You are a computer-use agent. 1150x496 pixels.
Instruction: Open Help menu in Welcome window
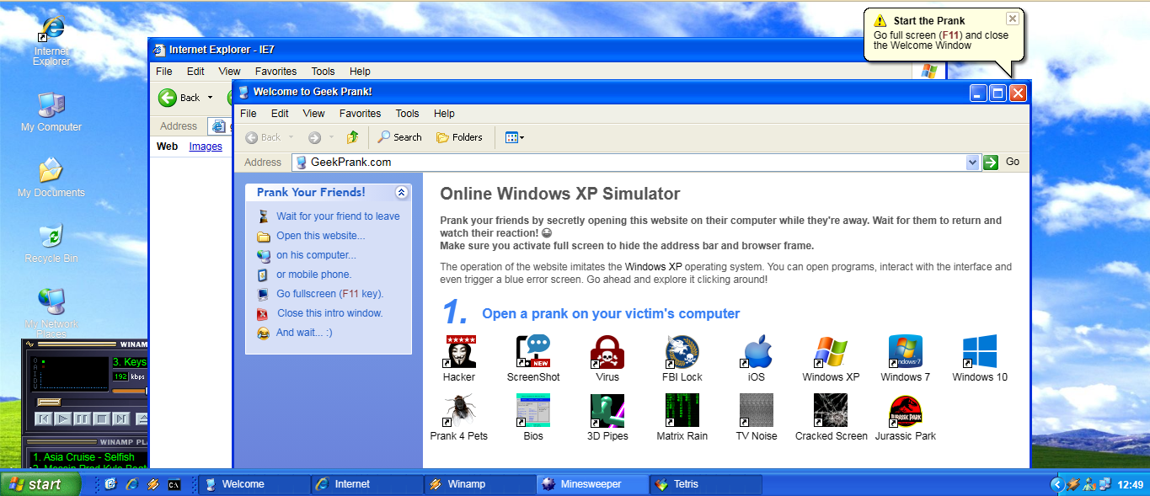coord(444,114)
